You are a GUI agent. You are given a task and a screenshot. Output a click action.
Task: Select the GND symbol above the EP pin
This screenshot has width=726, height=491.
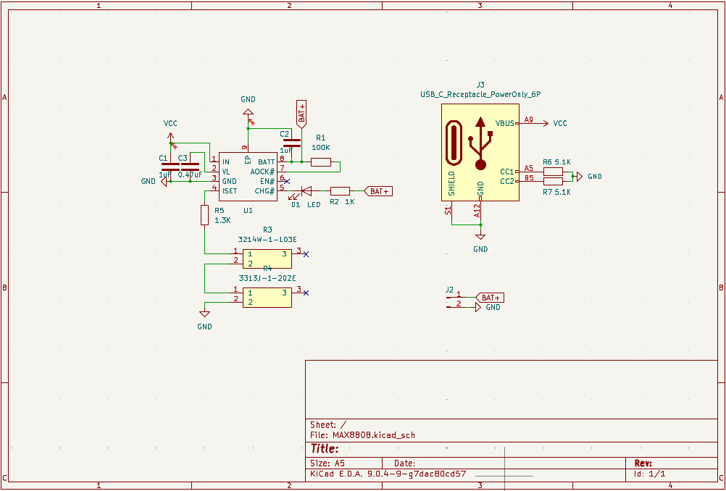tap(248, 111)
